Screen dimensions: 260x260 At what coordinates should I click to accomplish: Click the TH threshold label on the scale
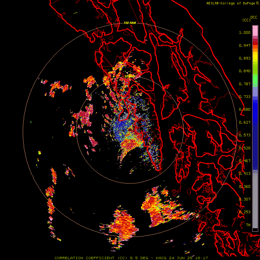click(x=248, y=225)
